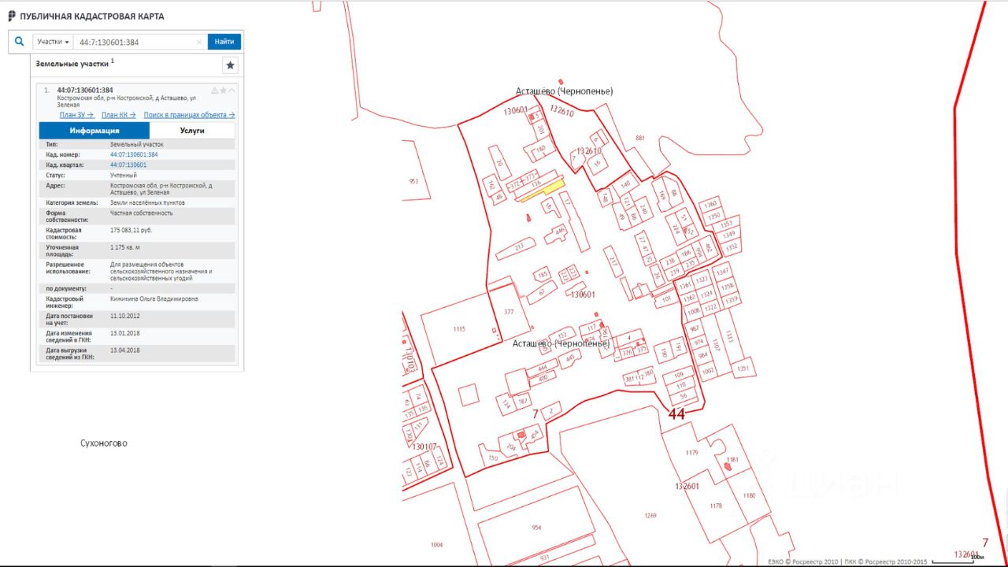Image resolution: width=1008 pixels, height=567 pixels.
Task: Click the large region number 44 on map
Action: pyautogui.click(x=676, y=413)
